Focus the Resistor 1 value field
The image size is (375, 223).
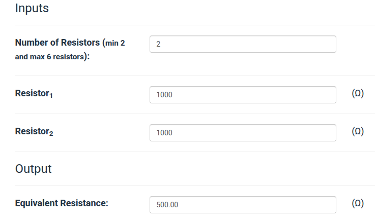[x=243, y=95]
